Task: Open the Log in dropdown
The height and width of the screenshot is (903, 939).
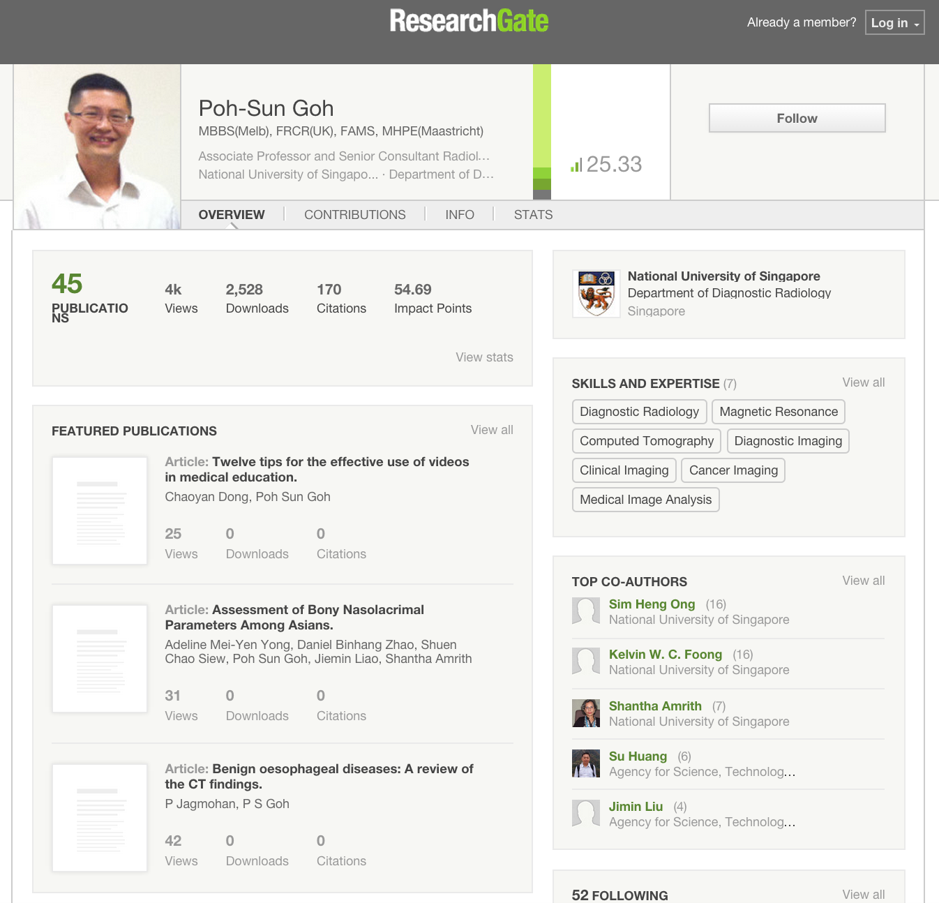Action: coord(895,22)
